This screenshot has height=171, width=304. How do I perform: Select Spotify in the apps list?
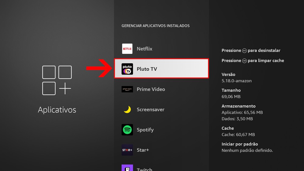pyautogui.click(x=161, y=130)
